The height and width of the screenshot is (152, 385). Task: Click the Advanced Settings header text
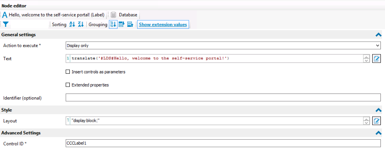(x=21, y=133)
